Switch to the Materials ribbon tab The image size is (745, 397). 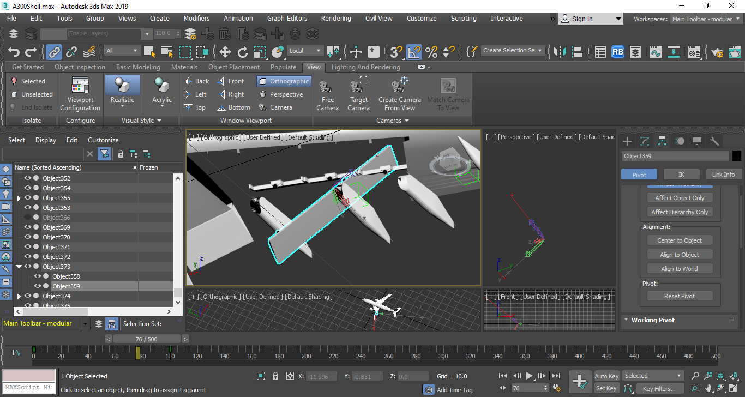pyautogui.click(x=184, y=67)
